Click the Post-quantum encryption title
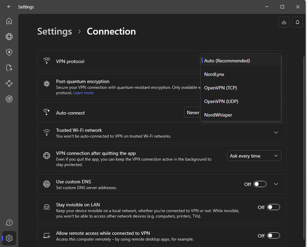Image resolution: width=307 pixels, height=247 pixels. tap(82, 81)
